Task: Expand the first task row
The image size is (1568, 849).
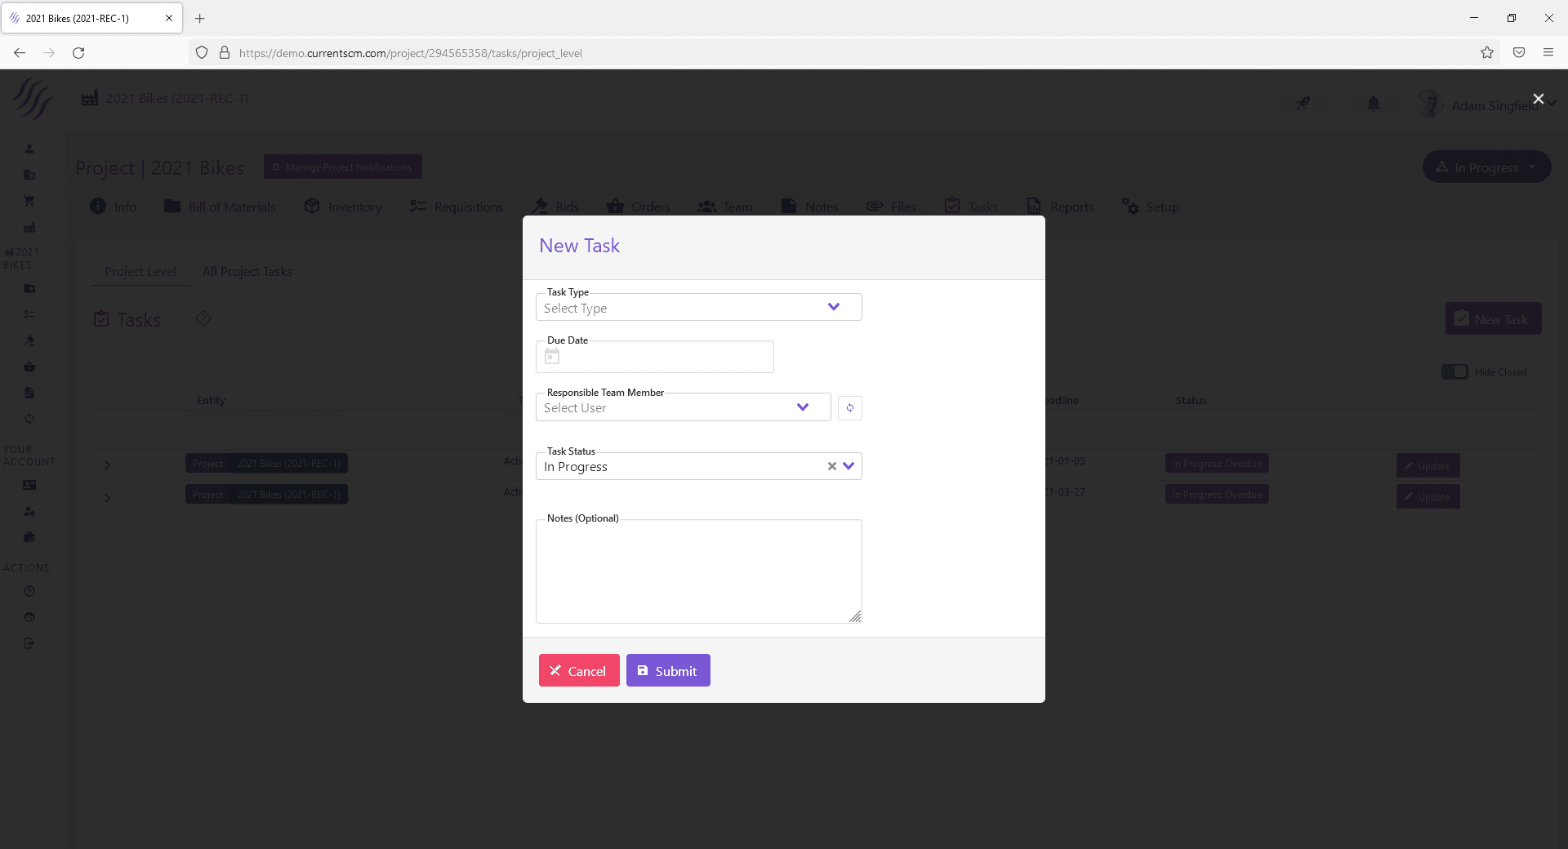Action: tap(107, 465)
